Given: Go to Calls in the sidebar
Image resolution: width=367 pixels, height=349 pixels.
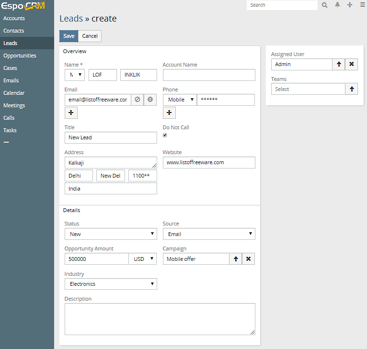Looking at the screenshot, I should (x=27, y=118).
